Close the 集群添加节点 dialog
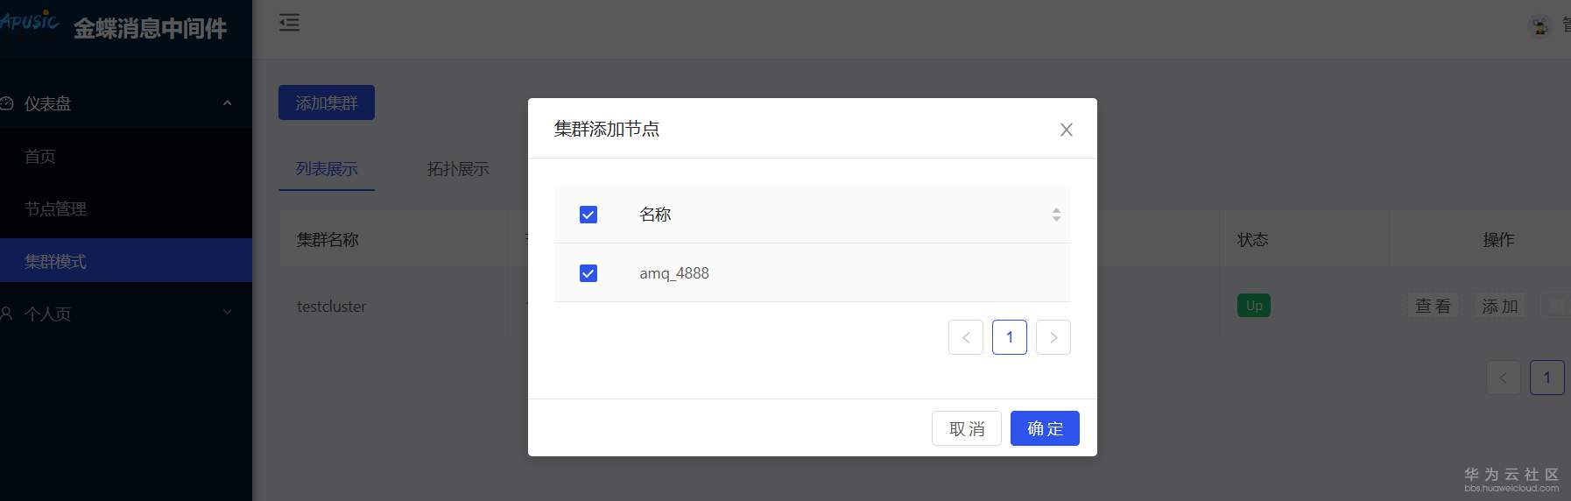This screenshot has height=501, width=1571. [1066, 130]
